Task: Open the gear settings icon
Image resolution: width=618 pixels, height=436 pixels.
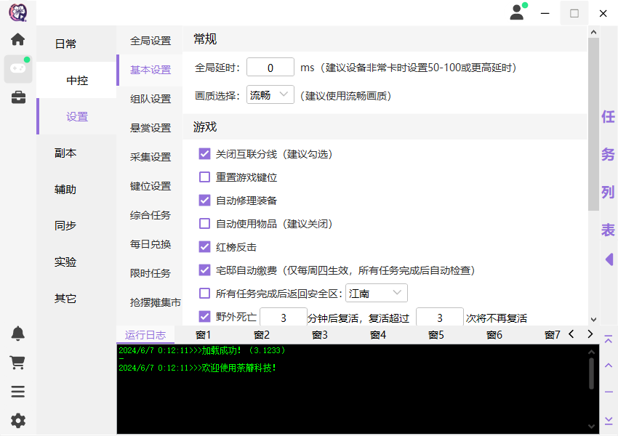Action: (x=17, y=421)
